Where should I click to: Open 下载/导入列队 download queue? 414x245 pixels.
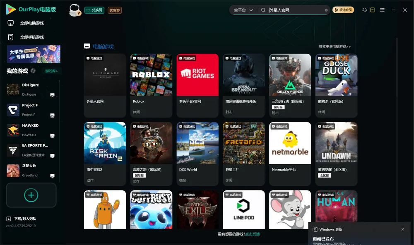[22, 219]
